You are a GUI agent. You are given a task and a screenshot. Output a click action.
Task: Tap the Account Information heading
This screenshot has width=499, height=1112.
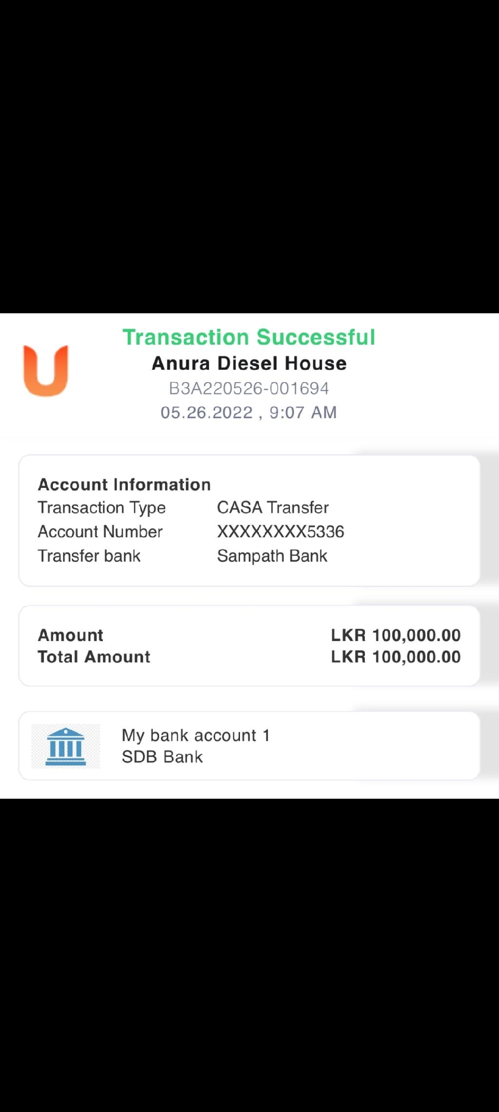124,484
